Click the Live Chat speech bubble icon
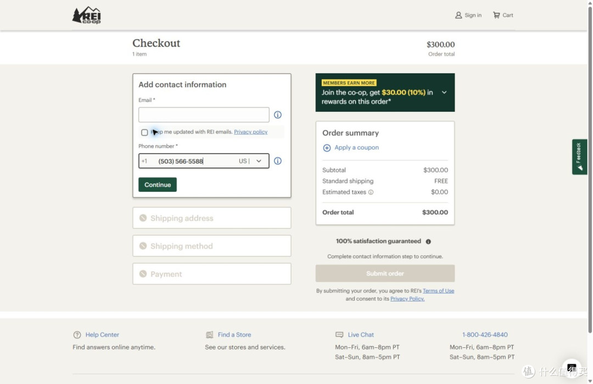 pyautogui.click(x=339, y=335)
